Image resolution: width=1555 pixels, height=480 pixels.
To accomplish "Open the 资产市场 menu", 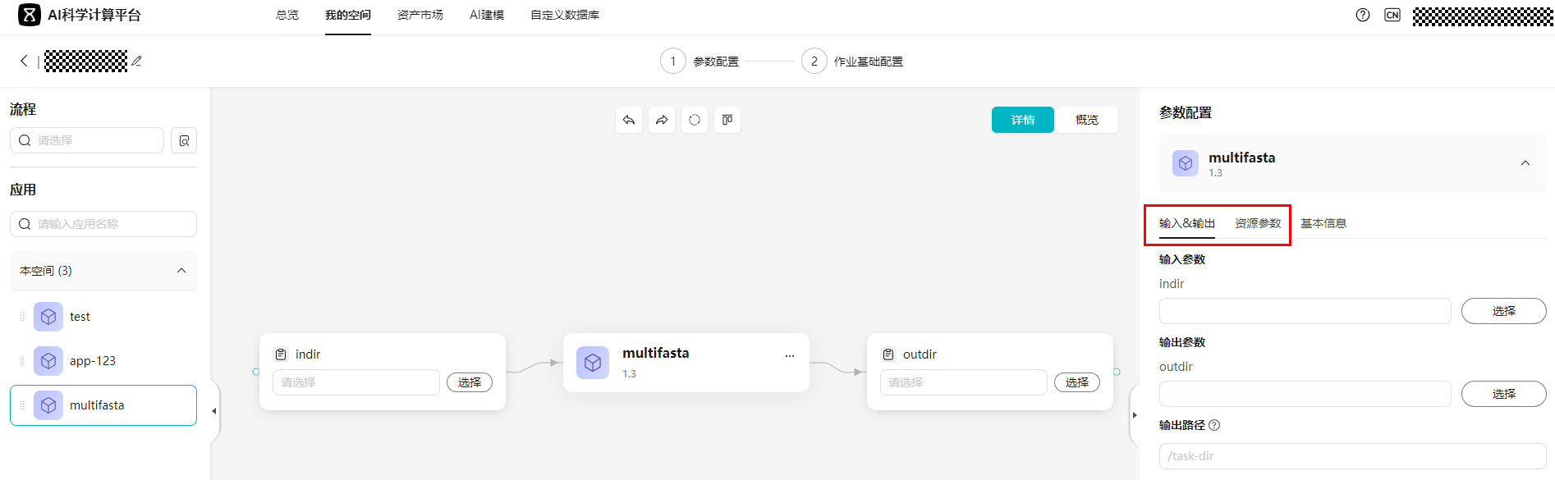I will coord(420,15).
